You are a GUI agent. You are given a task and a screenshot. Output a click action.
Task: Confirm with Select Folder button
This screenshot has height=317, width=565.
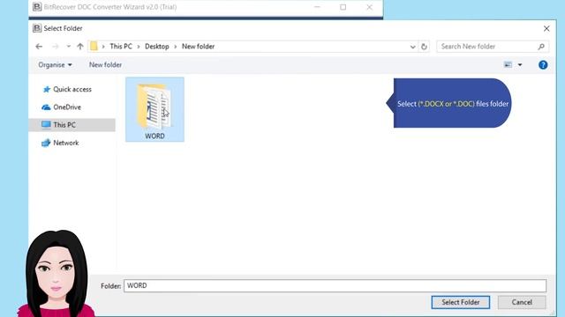461,302
